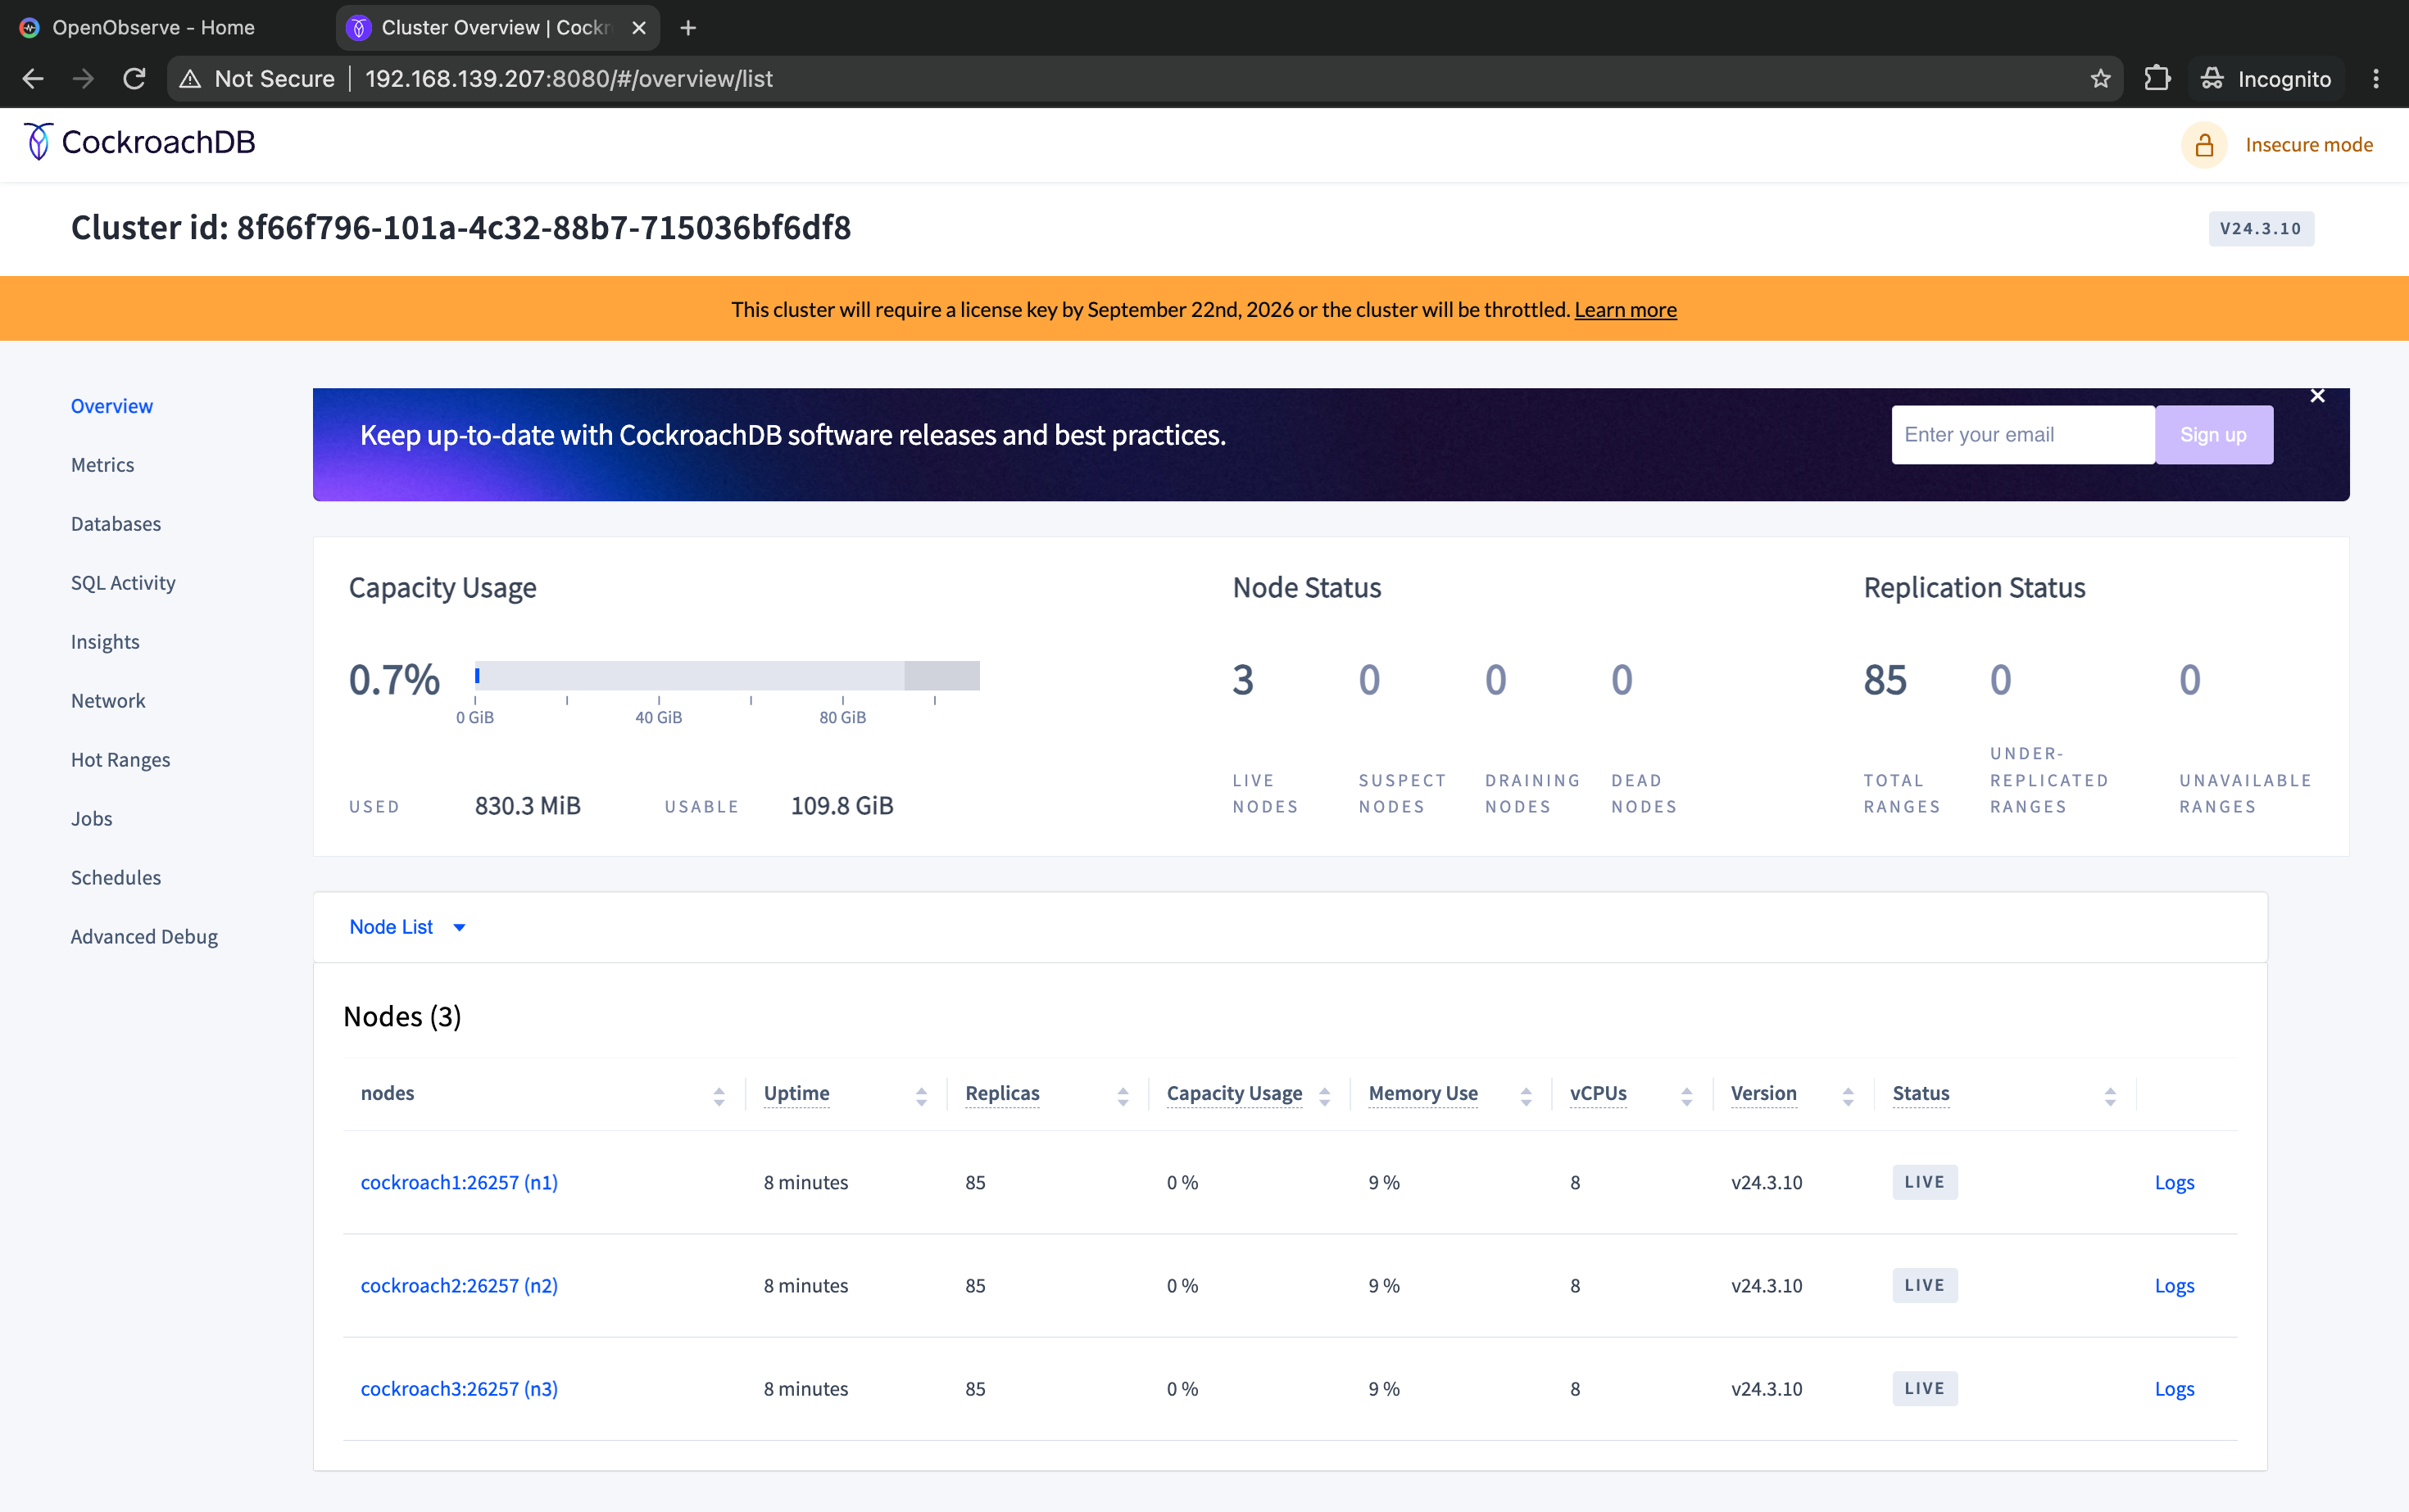The width and height of the screenshot is (2409, 1512).
Task: Reload the page
Action: click(x=134, y=79)
